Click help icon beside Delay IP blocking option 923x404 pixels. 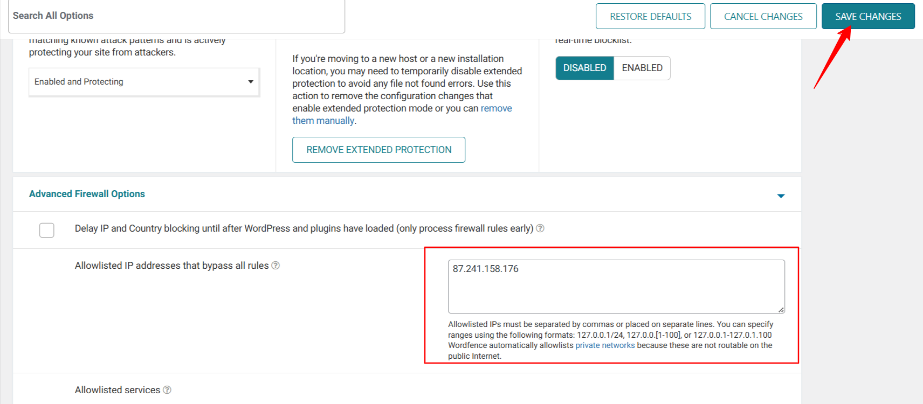click(x=540, y=228)
